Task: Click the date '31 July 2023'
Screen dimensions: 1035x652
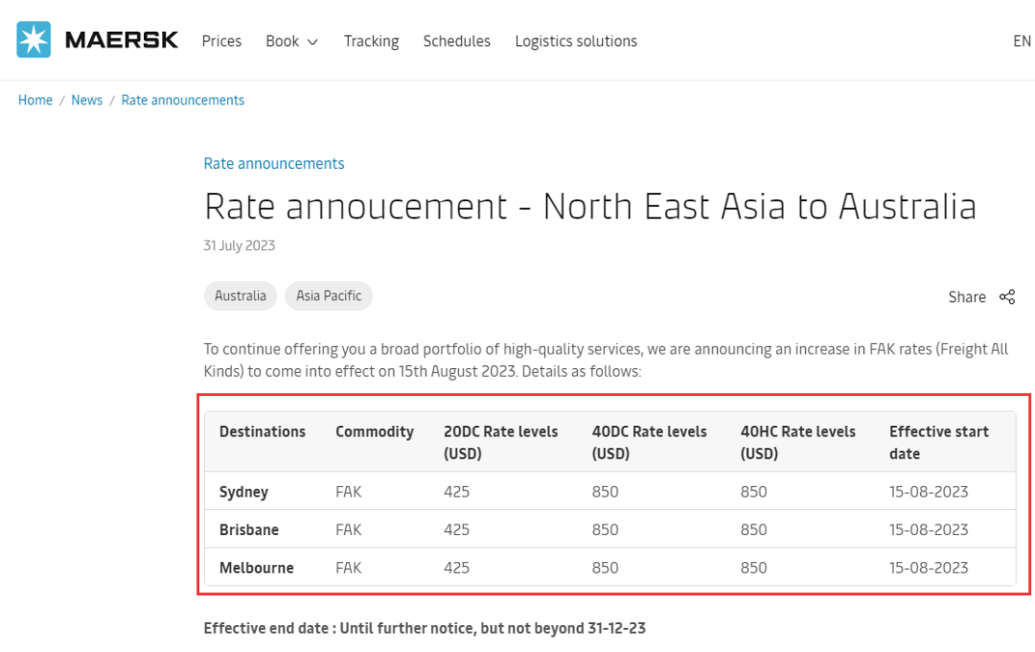Action: (239, 245)
